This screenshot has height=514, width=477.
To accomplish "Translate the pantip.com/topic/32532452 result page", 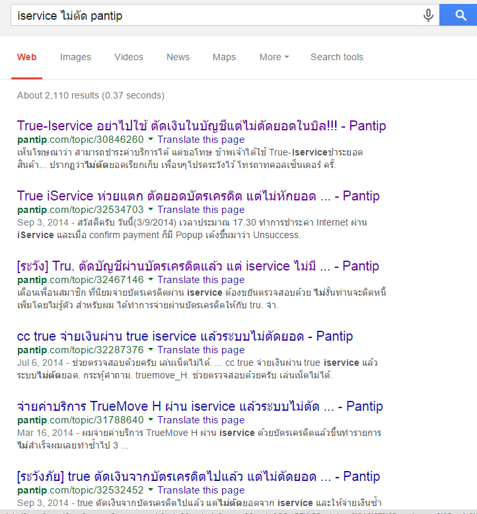I will [x=201, y=490].
